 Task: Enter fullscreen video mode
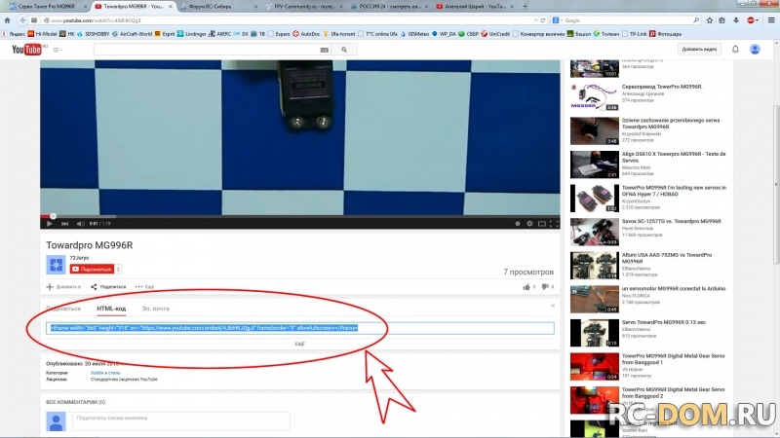(x=554, y=224)
